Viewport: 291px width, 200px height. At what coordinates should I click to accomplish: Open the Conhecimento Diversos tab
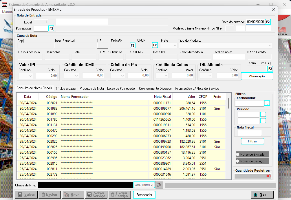155,89
